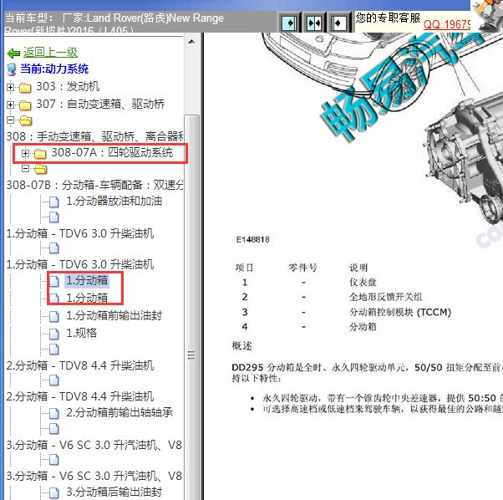The height and width of the screenshot is (500, 503).
Task: Click the tree panel scroll-up arrow
Action: (x=191, y=42)
